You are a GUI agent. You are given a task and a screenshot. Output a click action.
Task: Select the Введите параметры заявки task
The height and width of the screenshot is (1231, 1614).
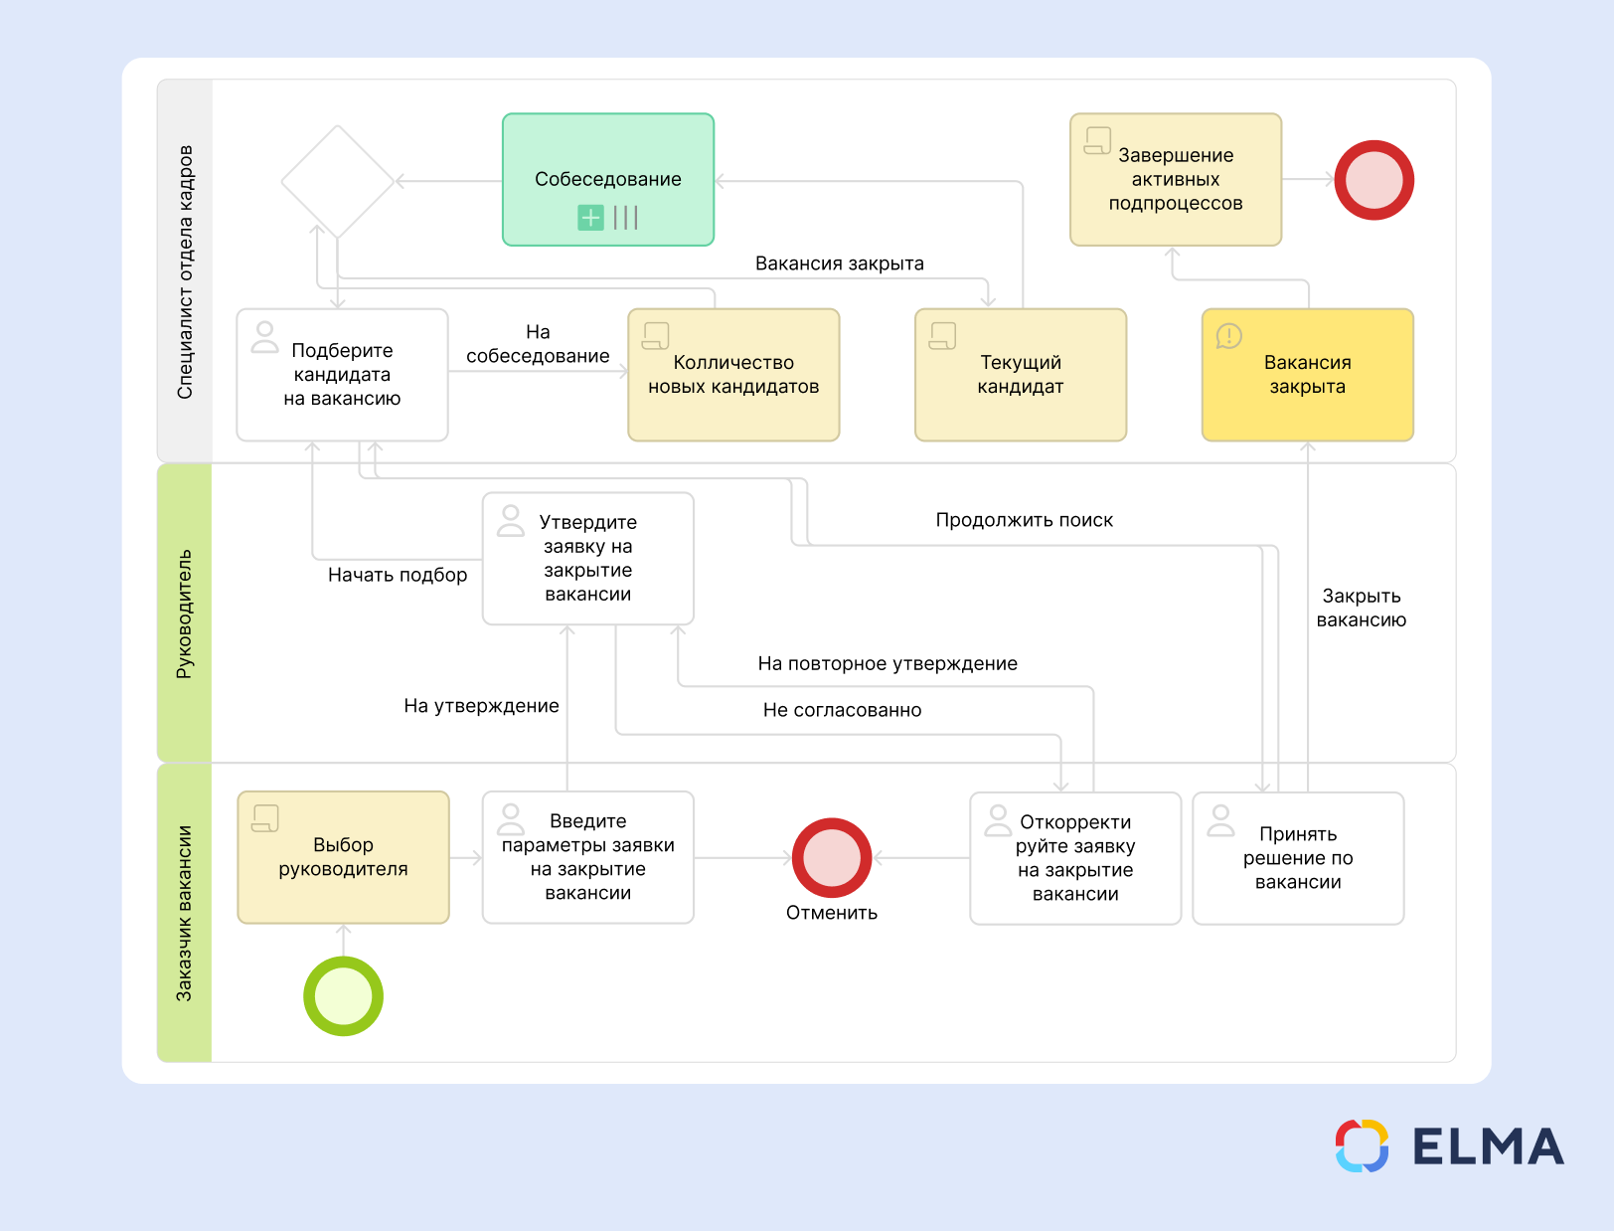[x=588, y=857]
